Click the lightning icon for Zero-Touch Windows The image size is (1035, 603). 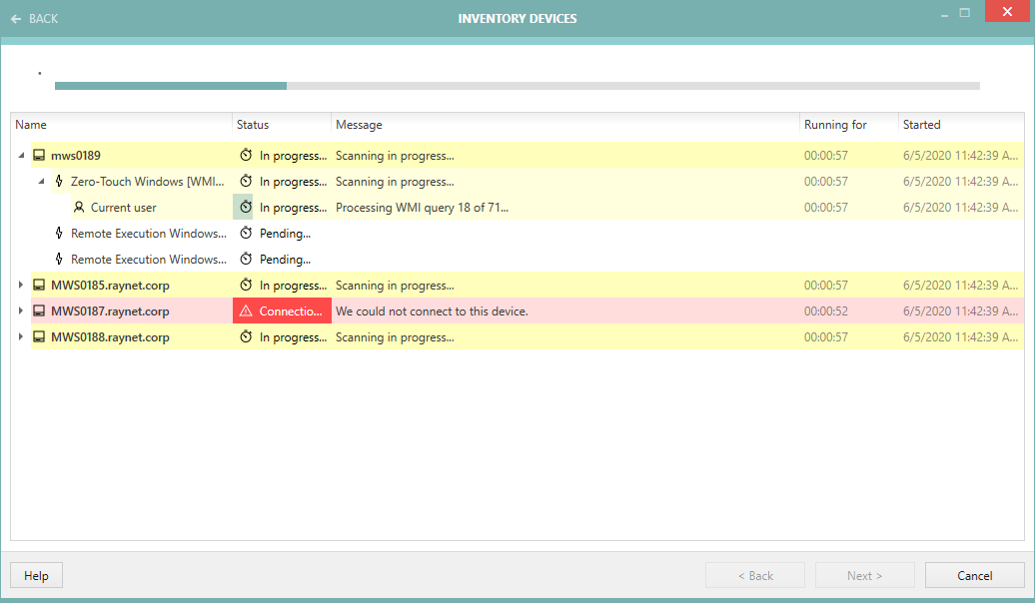point(59,182)
